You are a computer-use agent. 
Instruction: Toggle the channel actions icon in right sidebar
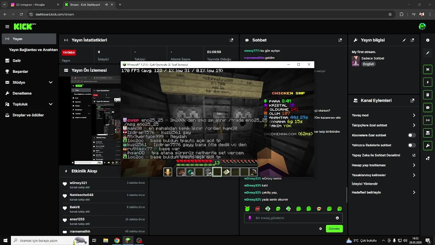pyautogui.click(x=428, y=132)
